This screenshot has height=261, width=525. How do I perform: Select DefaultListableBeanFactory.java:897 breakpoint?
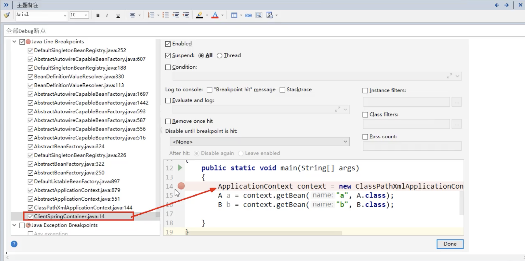tap(77, 181)
